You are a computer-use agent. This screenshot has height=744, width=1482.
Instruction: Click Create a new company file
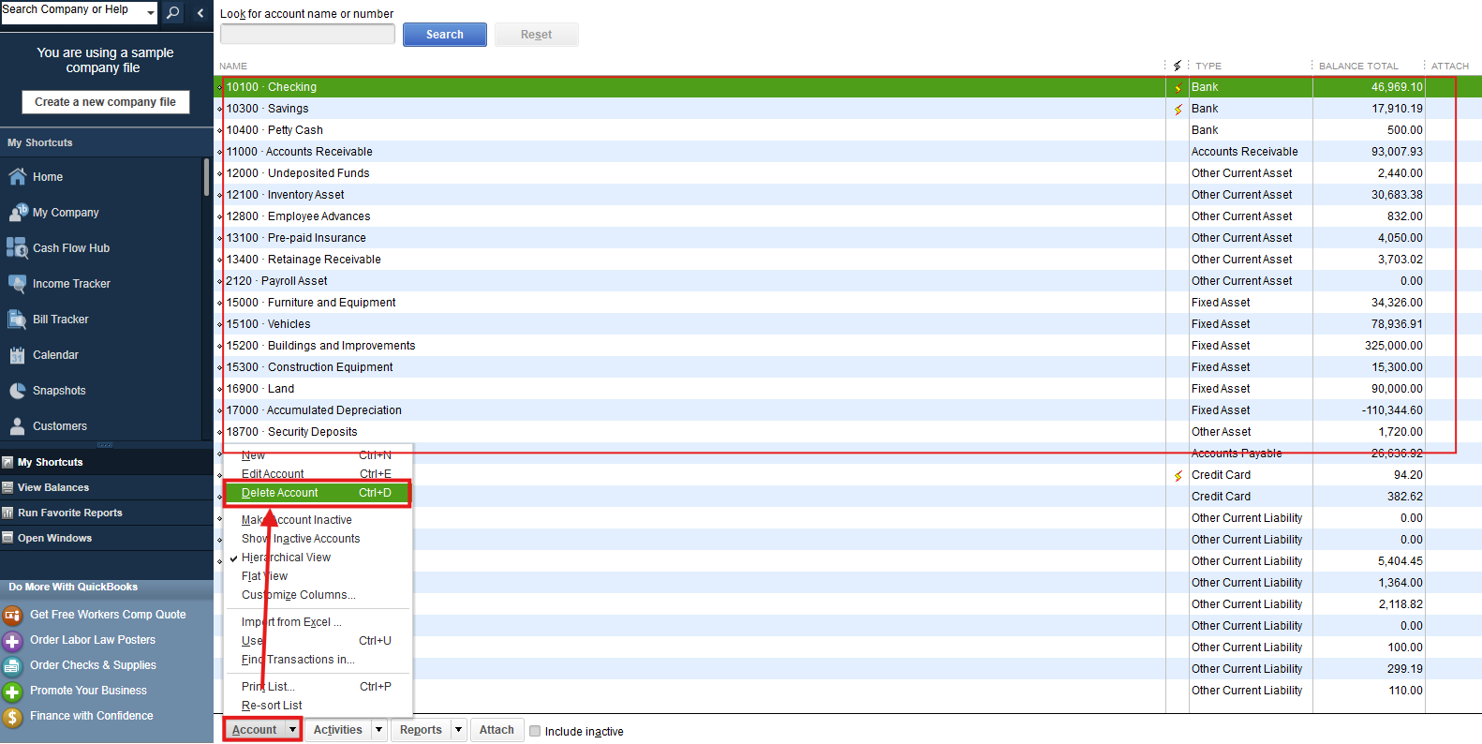pos(105,102)
